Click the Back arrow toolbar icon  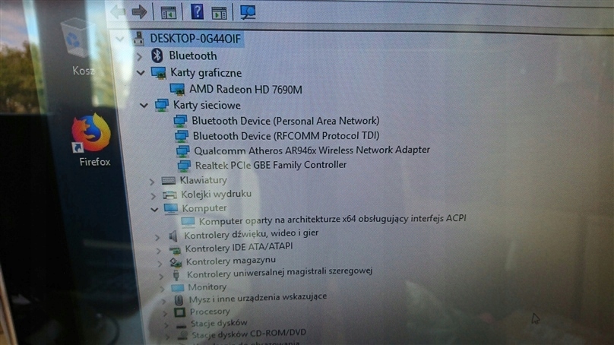pos(118,11)
